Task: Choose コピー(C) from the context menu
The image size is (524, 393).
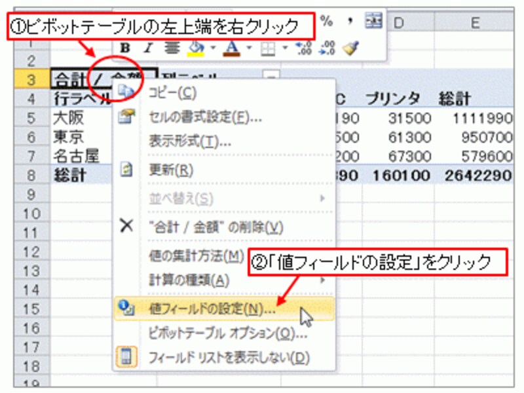Action: pos(223,92)
